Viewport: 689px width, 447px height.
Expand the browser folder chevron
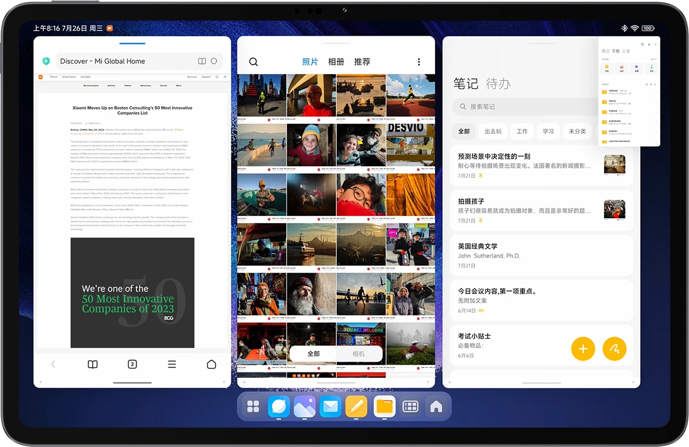tap(656, 132)
